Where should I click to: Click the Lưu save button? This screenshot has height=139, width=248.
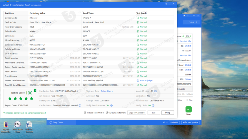(x=154, y=113)
